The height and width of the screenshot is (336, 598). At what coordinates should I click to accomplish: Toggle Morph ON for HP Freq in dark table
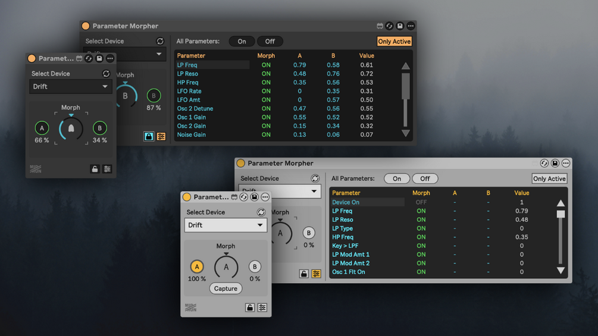[x=266, y=82]
